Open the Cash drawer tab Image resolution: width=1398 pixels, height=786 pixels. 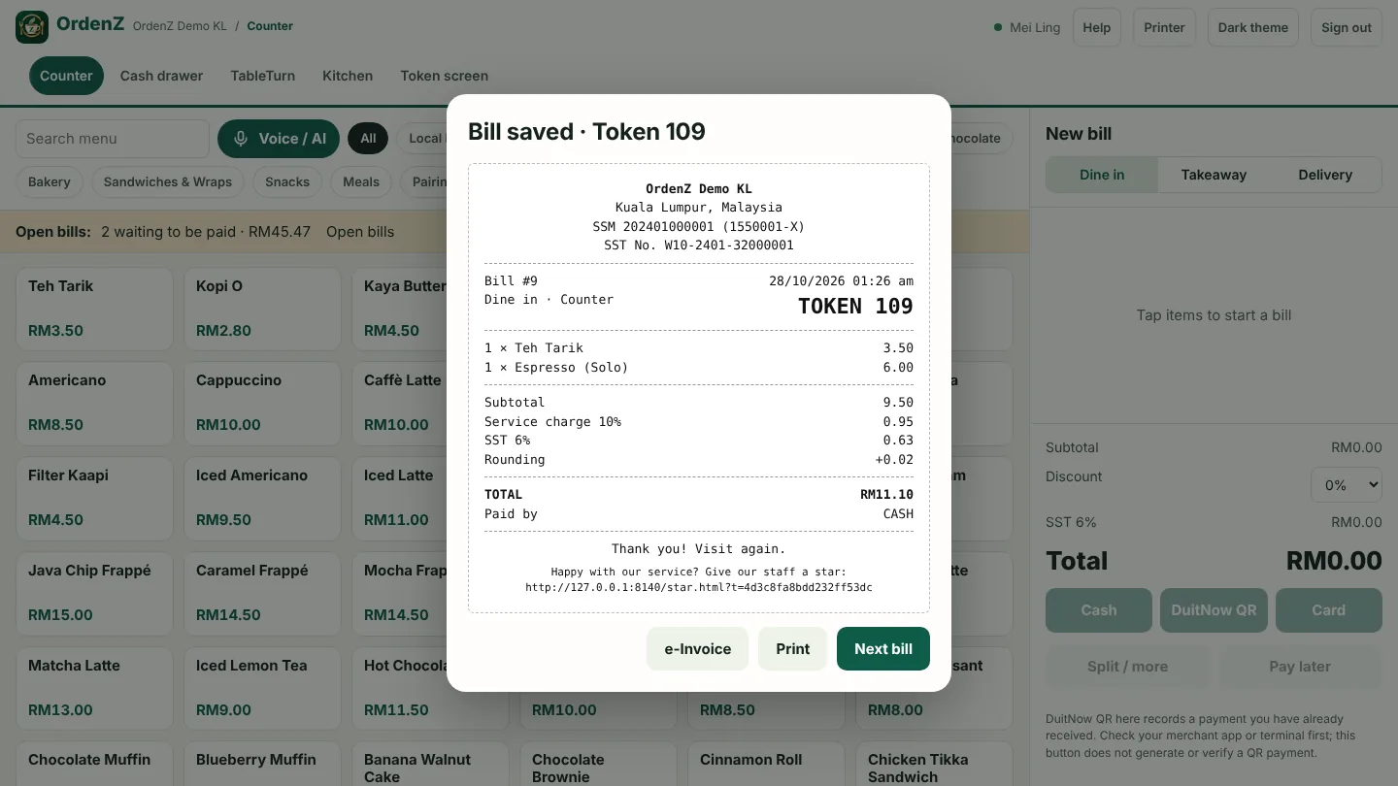point(161,76)
